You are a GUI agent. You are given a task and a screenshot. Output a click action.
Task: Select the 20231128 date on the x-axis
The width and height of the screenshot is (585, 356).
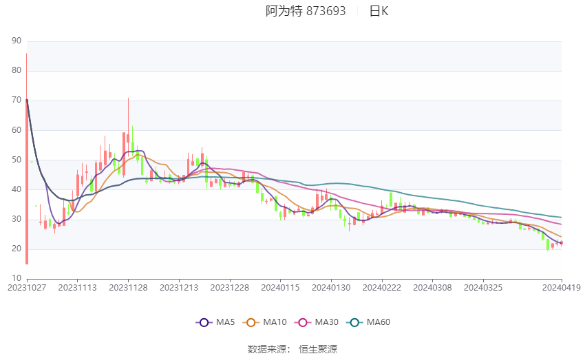click(x=128, y=287)
